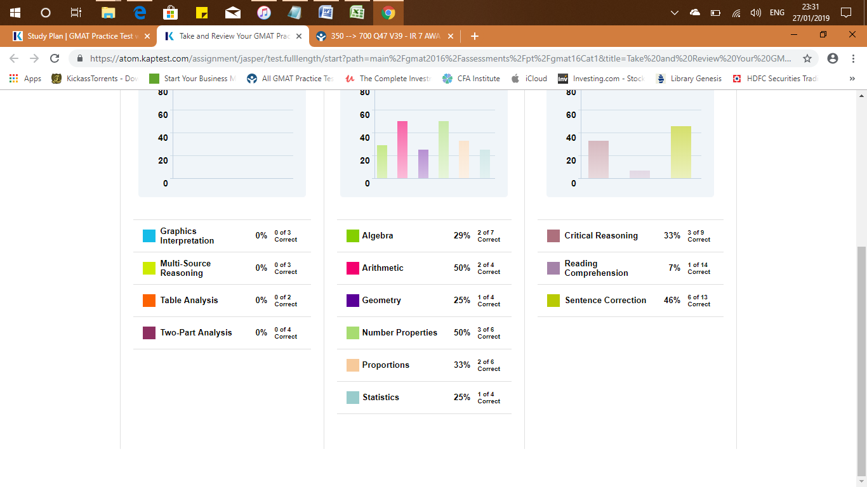Show hidden system tray icons chevron
This screenshot has width=867, height=487.
pyautogui.click(x=675, y=13)
